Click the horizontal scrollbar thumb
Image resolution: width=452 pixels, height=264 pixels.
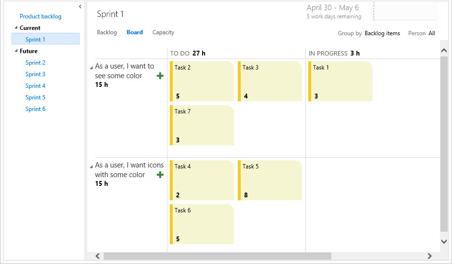pyautogui.click(x=218, y=256)
